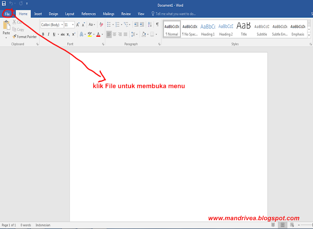The image size is (313, 229).
Task: Open the Review tab
Action: click(x=126, y=14)
